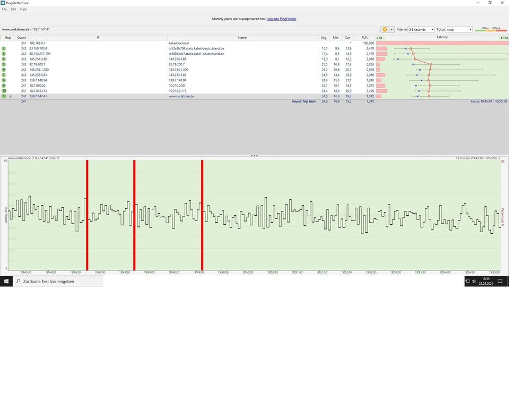Click the Avg column header

324,38
